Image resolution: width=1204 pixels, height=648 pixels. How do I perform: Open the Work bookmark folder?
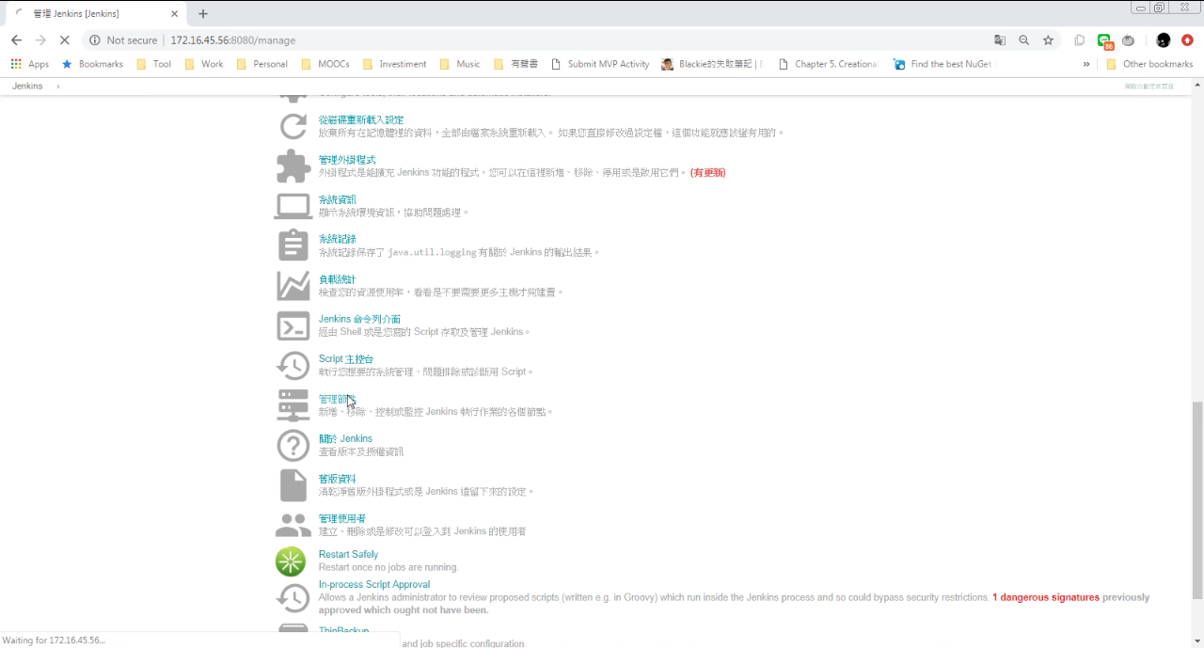pos(203,64)
